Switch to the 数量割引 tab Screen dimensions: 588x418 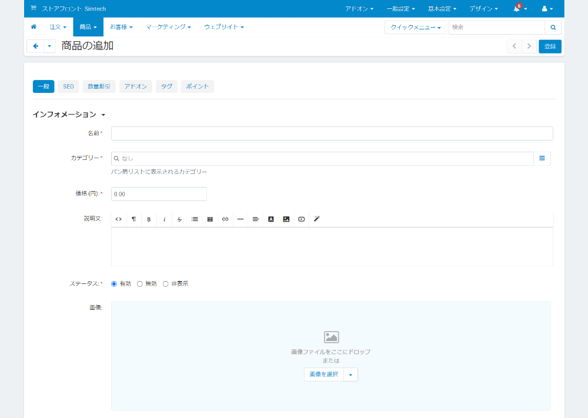pyautogui.click(x=99, y=86)
